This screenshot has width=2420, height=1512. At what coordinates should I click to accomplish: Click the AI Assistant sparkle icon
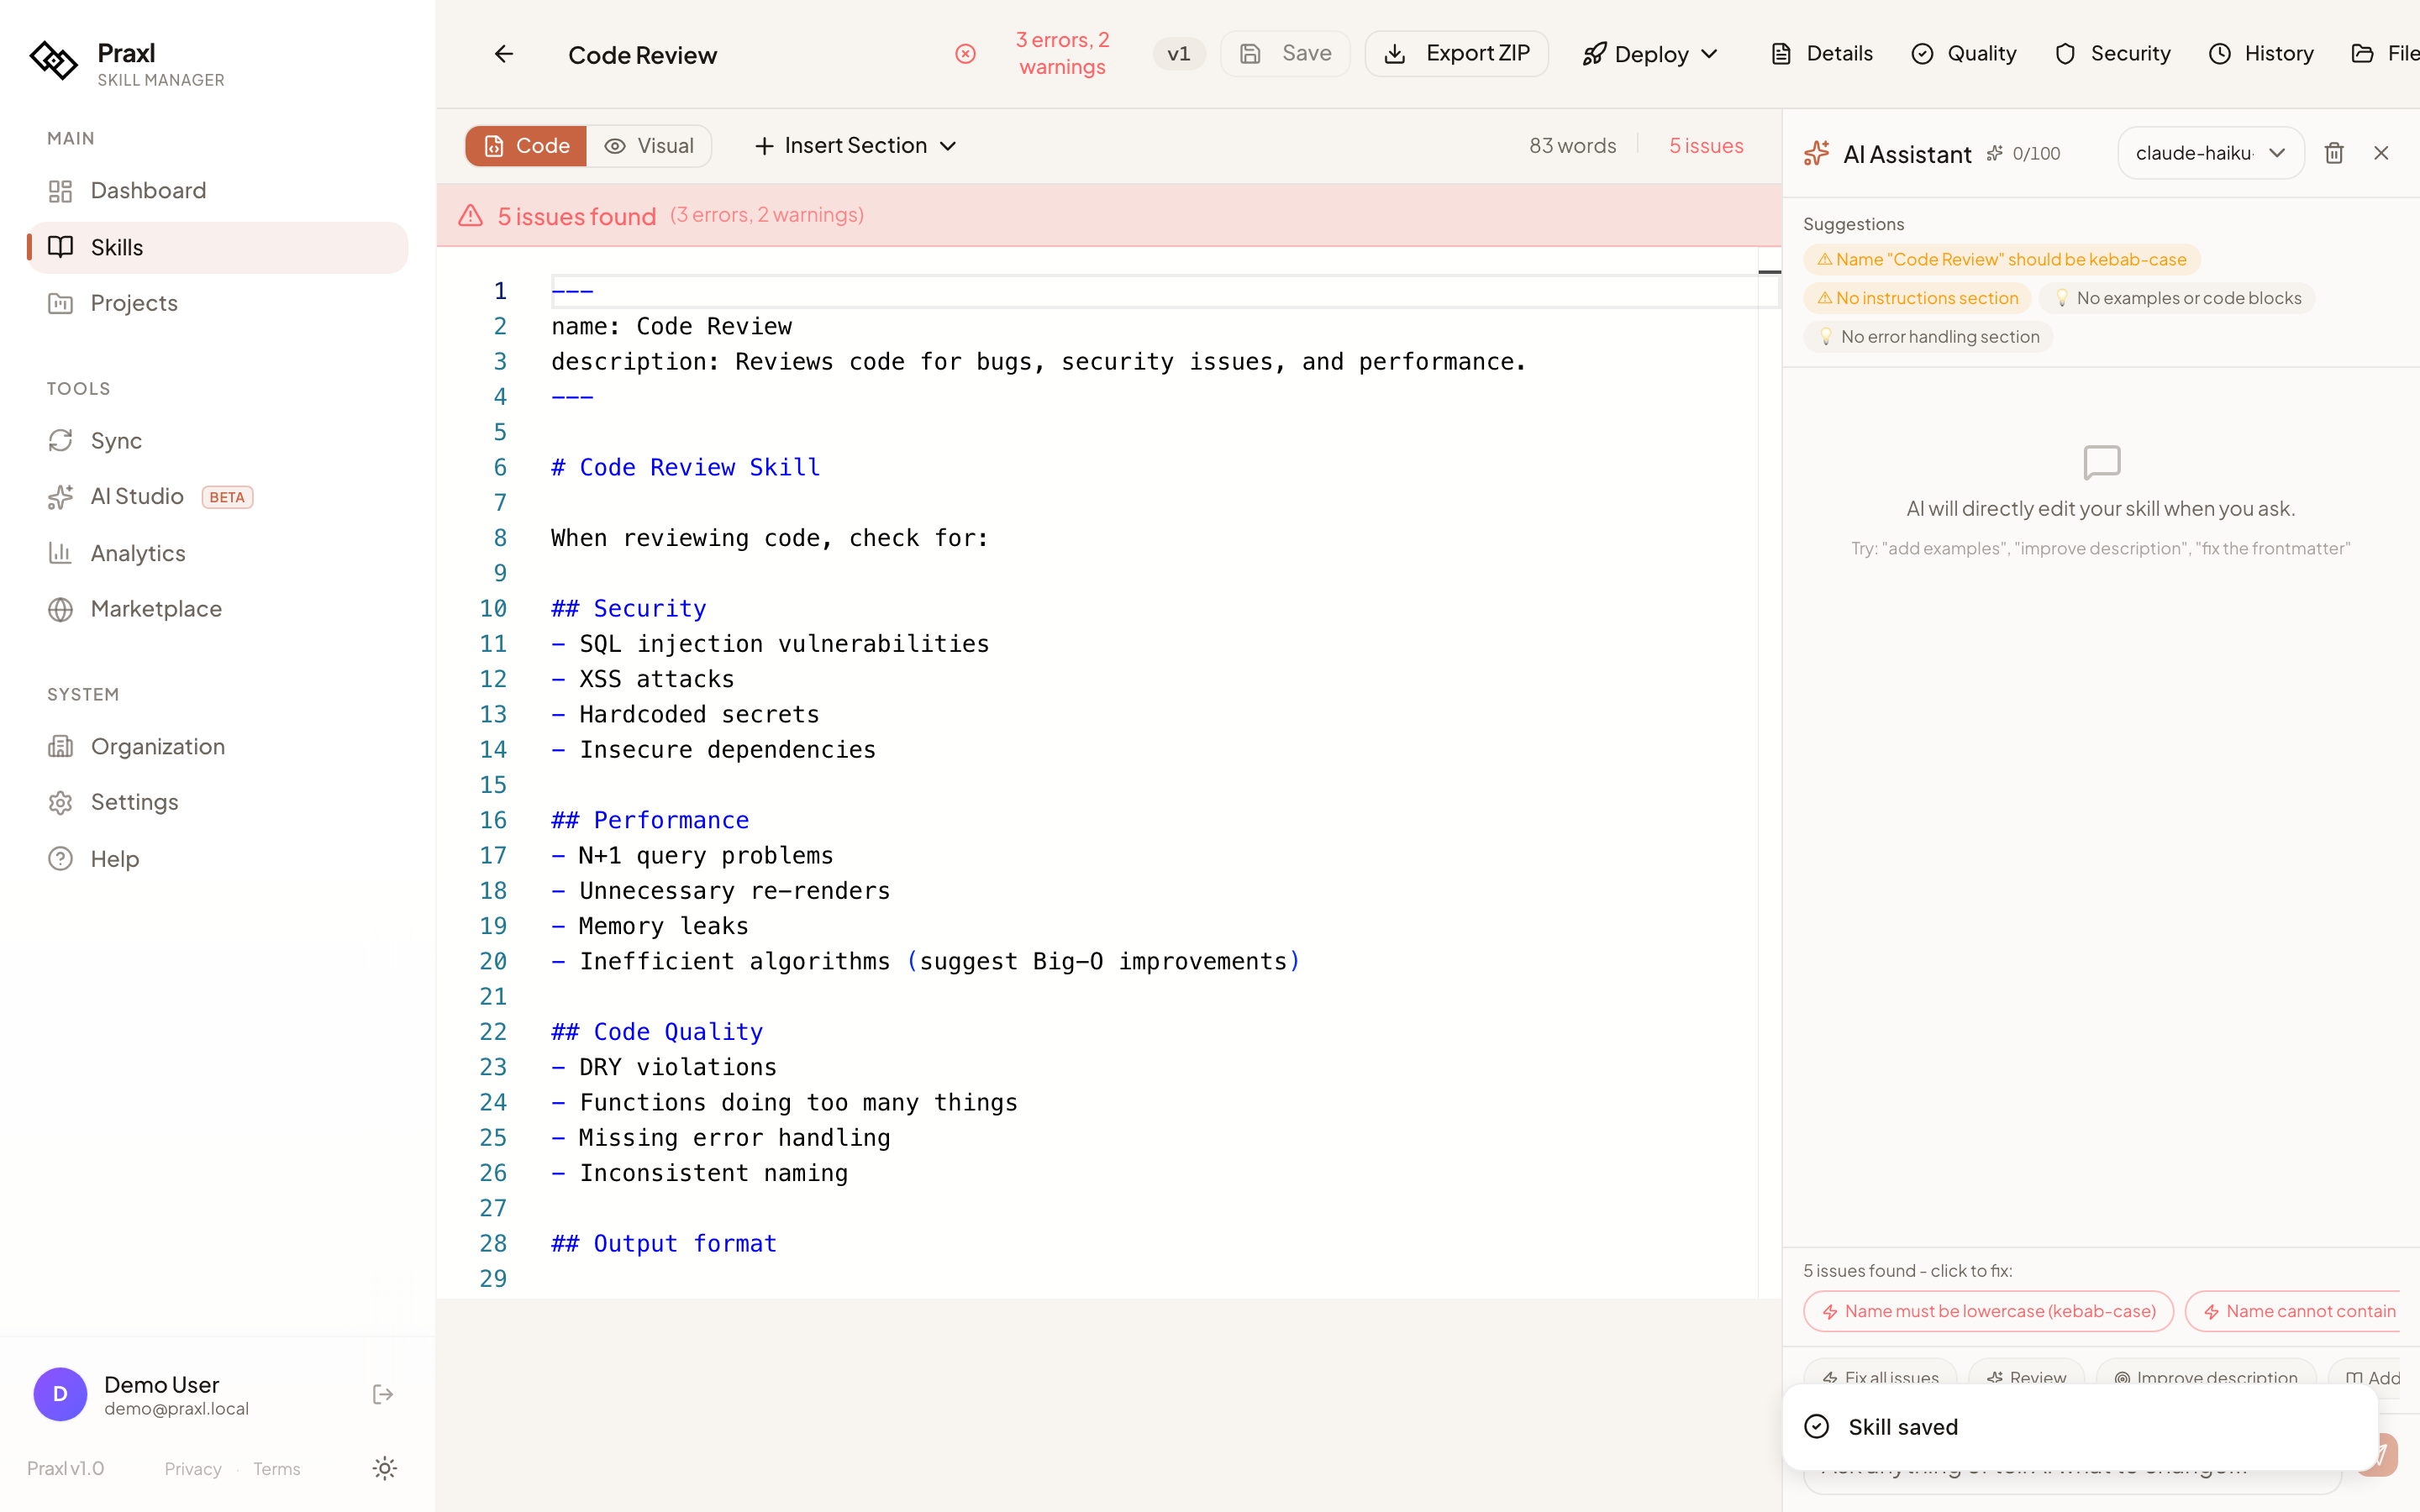pos(1816,153)
